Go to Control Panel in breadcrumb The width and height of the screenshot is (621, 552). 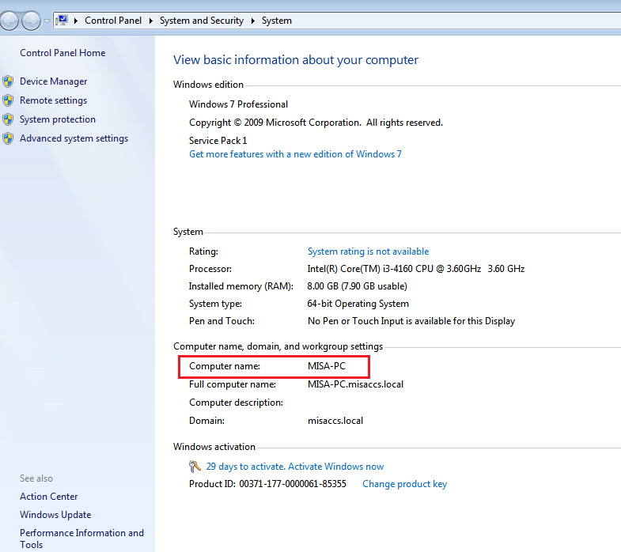(x=113, y=21)
